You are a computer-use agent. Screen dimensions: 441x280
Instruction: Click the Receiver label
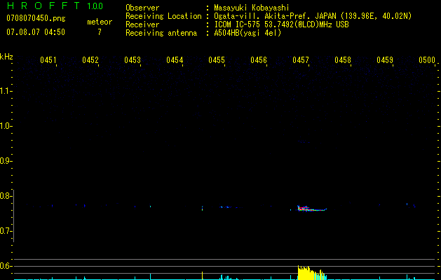tap(142, 24)
